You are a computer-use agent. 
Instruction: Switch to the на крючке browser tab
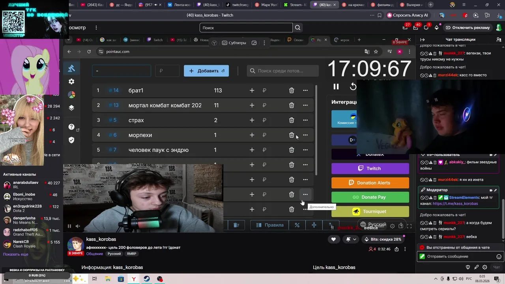coord(353,5)
